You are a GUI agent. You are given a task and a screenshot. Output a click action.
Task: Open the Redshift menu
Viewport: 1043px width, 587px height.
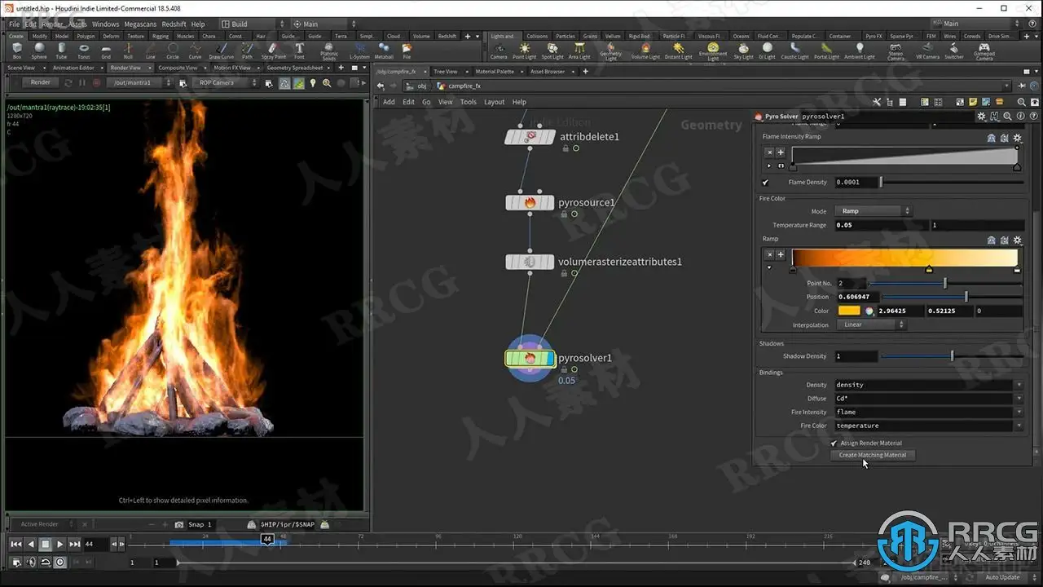coord(174,24)
